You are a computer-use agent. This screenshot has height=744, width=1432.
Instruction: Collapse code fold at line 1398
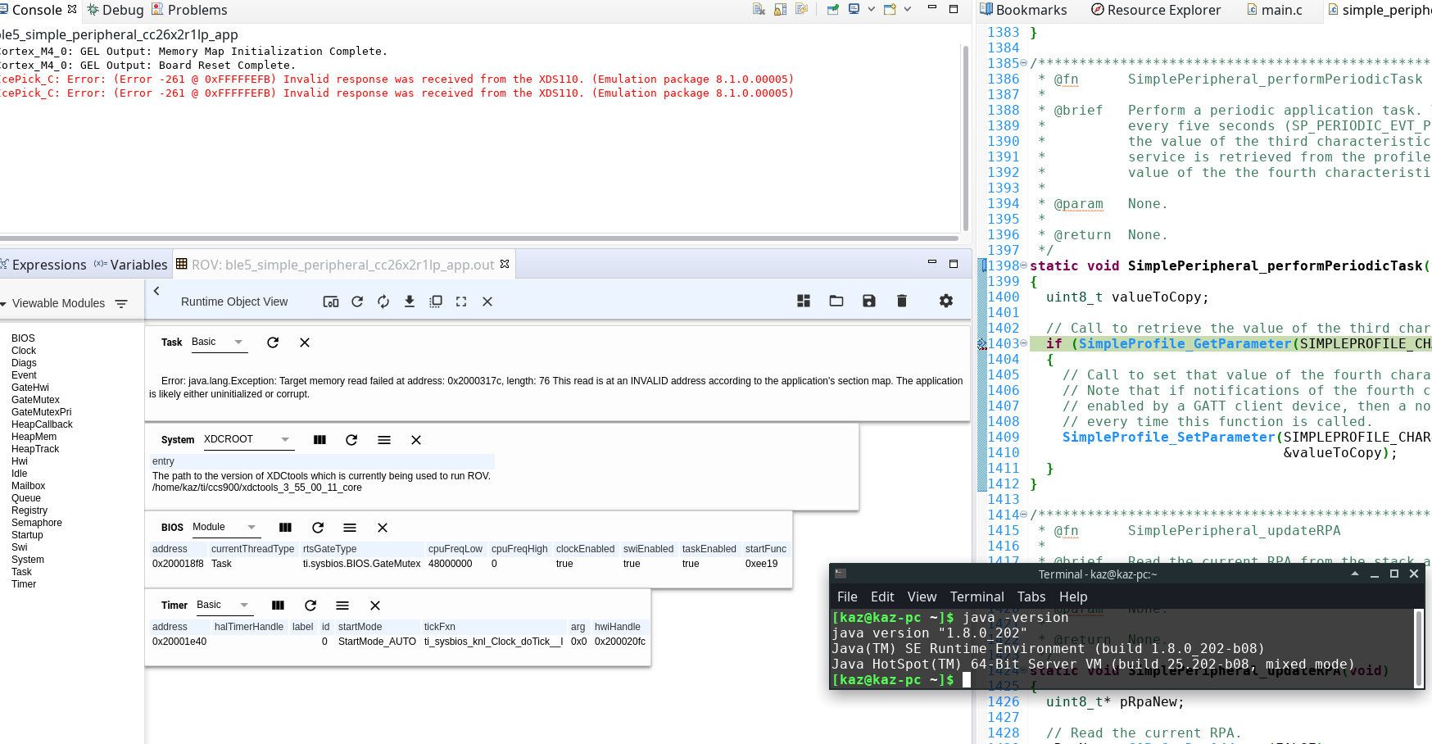[x=1023, y=265]
